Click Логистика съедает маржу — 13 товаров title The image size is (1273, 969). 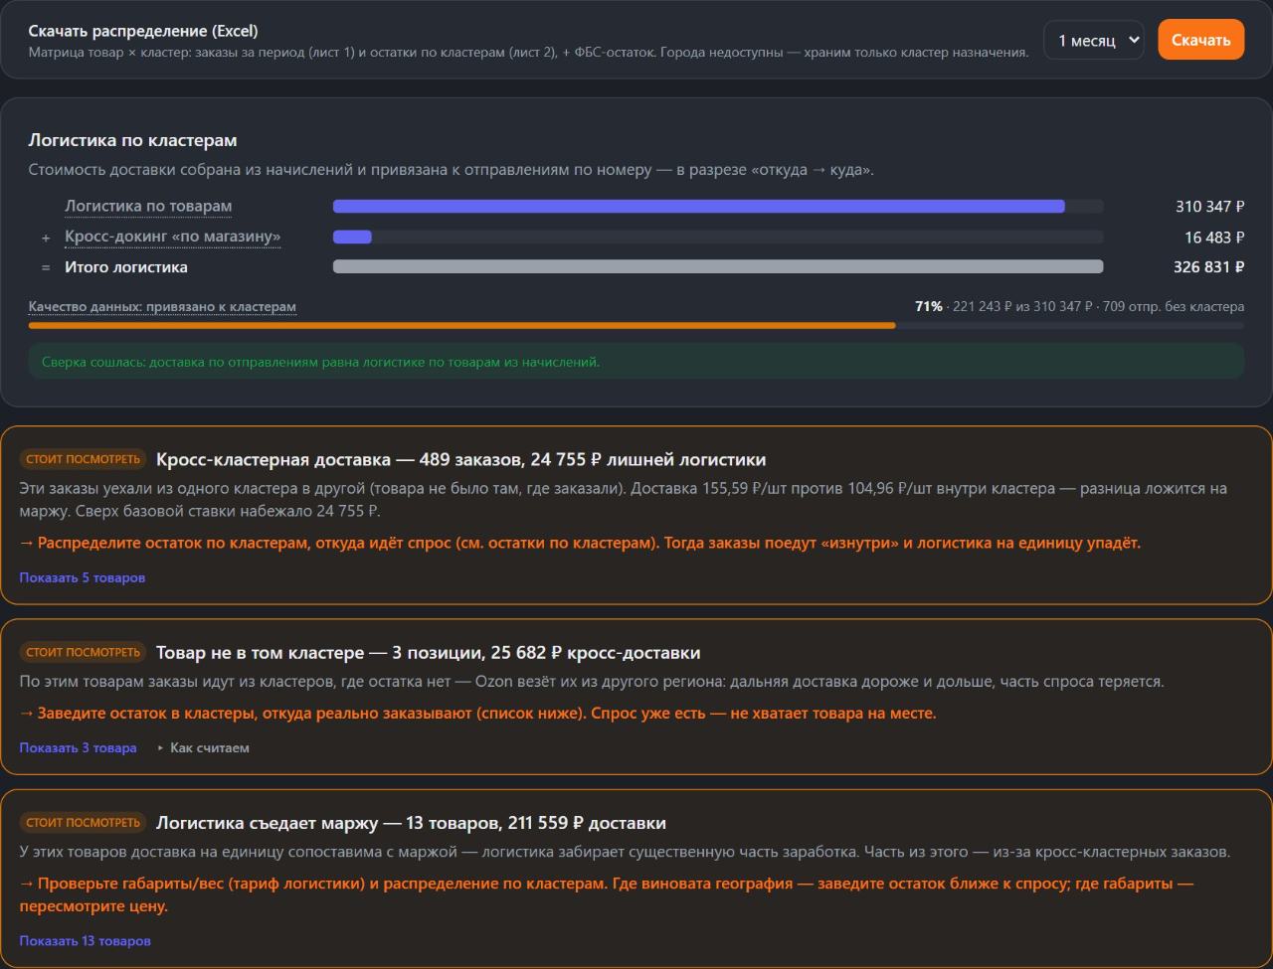411,822
